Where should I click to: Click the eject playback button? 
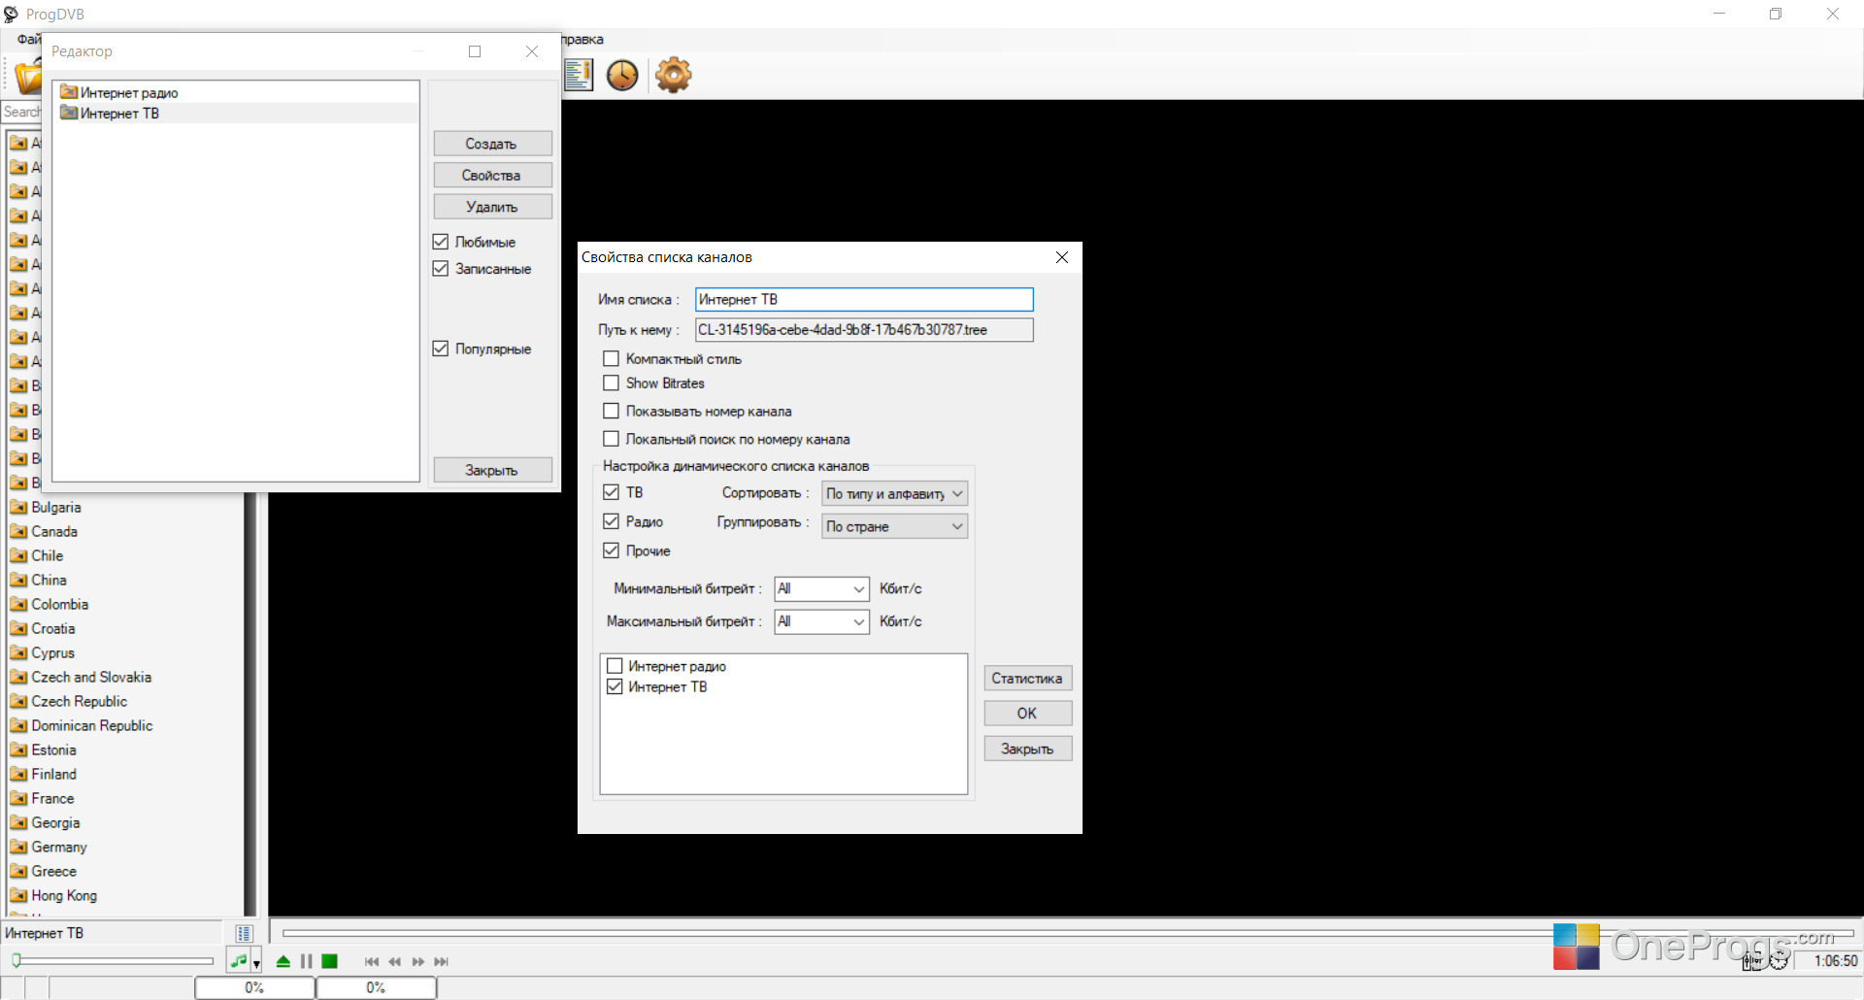tap(283, 961)
